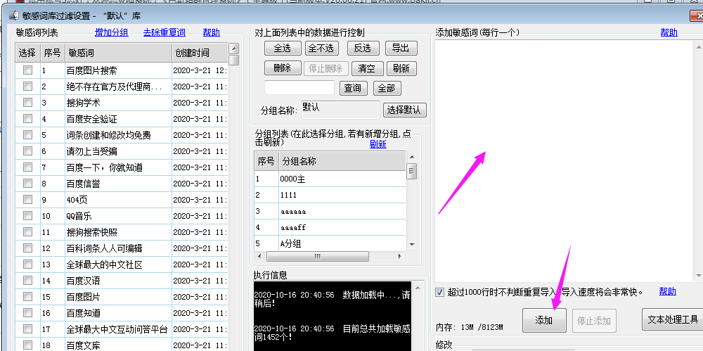Image resolution: width=703 pixels, height=351 pixels.
Task: Tick the checkbox for row 百度图片搜索
Action: [x=28, y=70]
